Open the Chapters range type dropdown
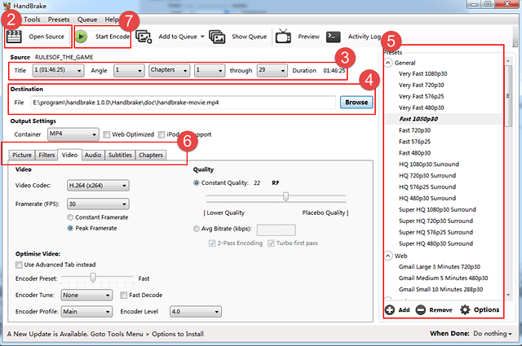This screenshot has width=522, height=346. click(169, 70)
